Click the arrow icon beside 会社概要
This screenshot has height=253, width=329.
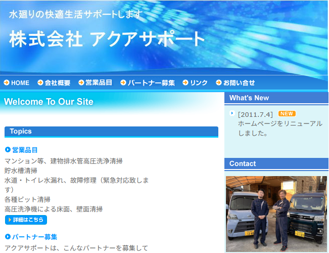(40, 82)
